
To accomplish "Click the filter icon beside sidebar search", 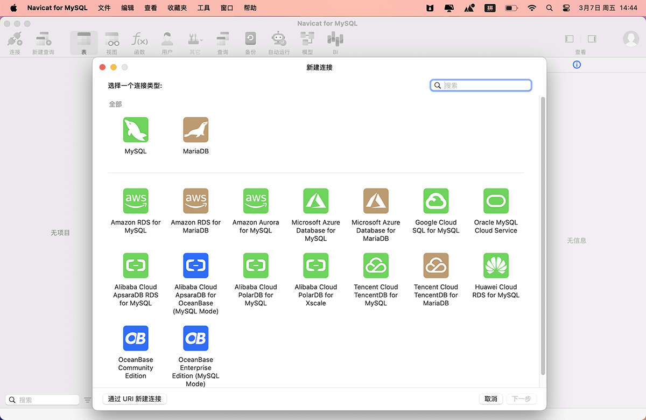I will click(88, 400).
